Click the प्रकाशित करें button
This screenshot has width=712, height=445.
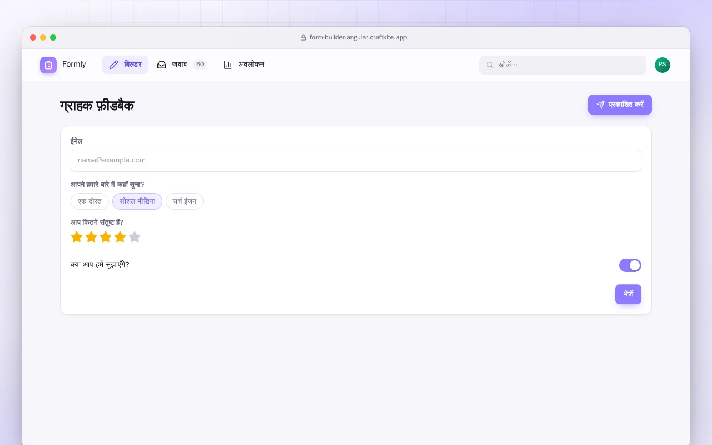[620, 105]
